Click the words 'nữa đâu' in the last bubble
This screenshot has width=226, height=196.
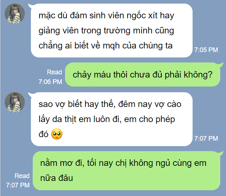coord(57,178)
